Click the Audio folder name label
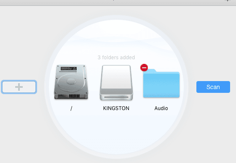Screen dimensions: 236x163 pos(161,108)
